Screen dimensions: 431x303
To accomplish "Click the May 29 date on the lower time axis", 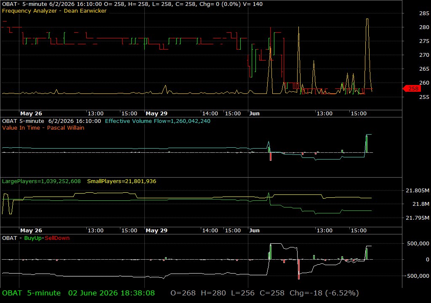I will tap(157, 231).
